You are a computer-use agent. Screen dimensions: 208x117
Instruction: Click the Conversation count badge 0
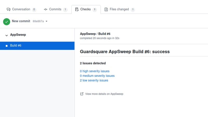tap(34, 10)
